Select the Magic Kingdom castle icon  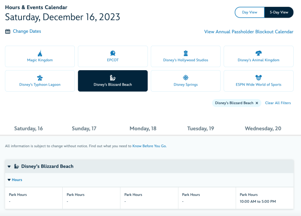(40, 53)
